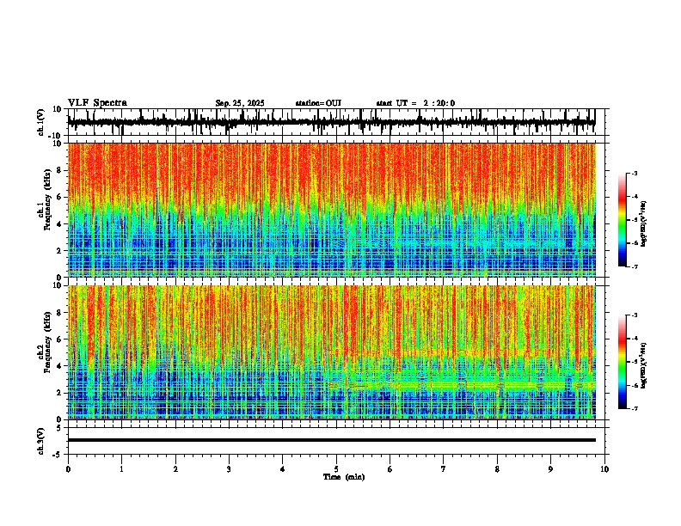The image size is (681, 526).
Task: Click the date 'Sep. 25, 2025'
Action: point(240,103)
